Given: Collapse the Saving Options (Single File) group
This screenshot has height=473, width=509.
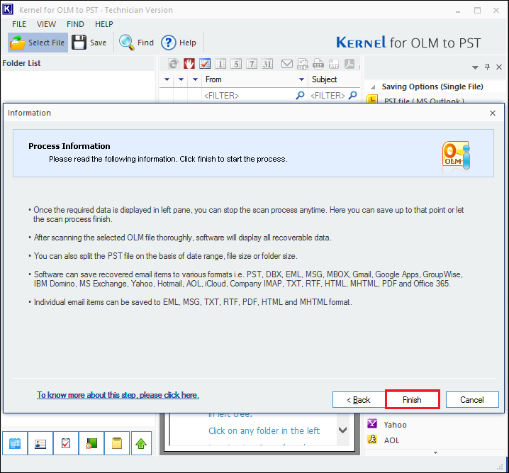Looking at the screenshot, I should pos(373,87).
